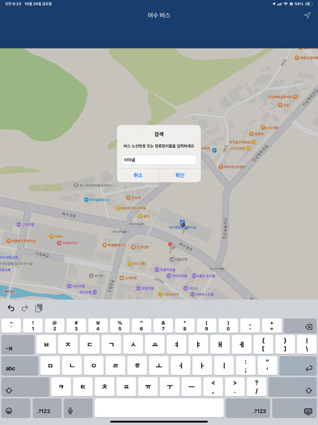Open 대동인력 map marker

click(179, 259)
